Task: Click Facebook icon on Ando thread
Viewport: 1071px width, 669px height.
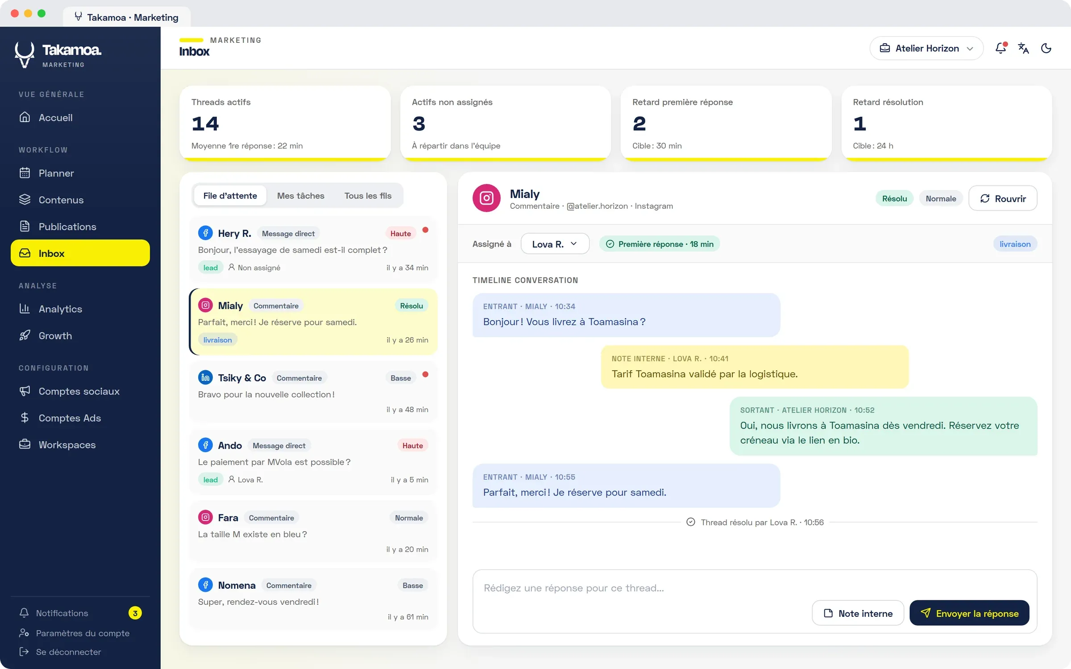Action: click(205, 445)
